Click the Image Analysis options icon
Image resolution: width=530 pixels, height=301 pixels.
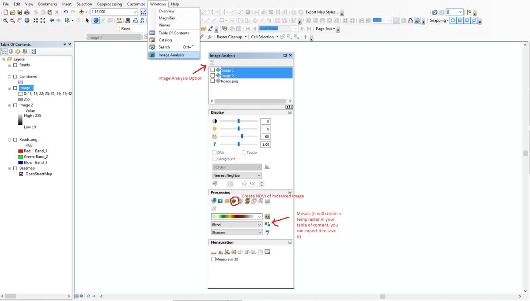212,63
